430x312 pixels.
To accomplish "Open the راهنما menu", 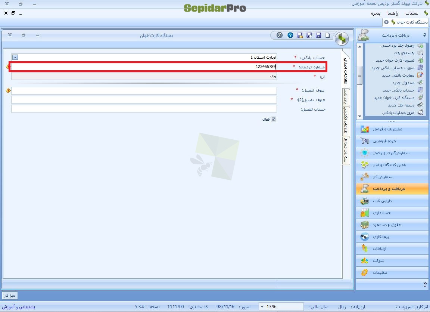I will 392,13.
